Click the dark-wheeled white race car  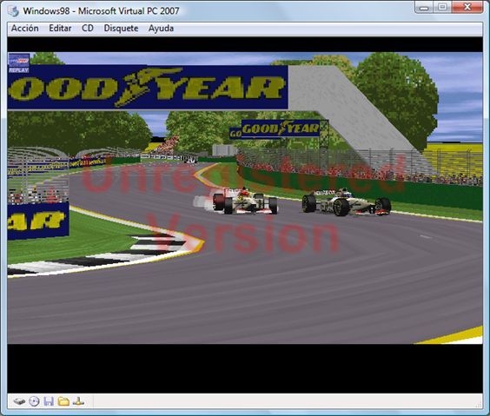(x=347, y=202)
